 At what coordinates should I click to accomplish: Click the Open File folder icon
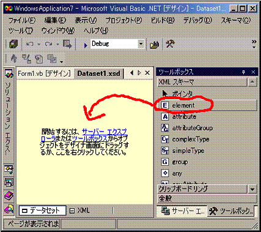(154, 45)
